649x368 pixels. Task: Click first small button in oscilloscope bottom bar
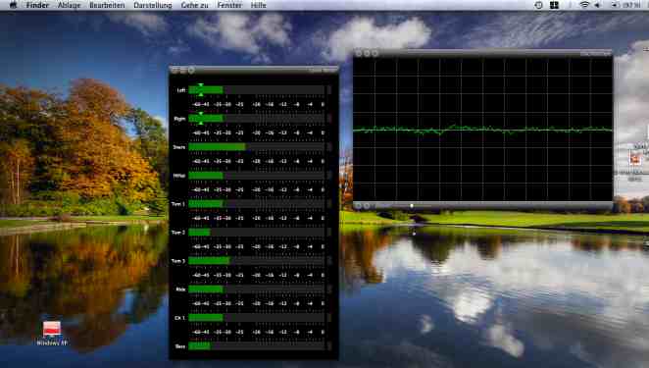coord(359,205)
